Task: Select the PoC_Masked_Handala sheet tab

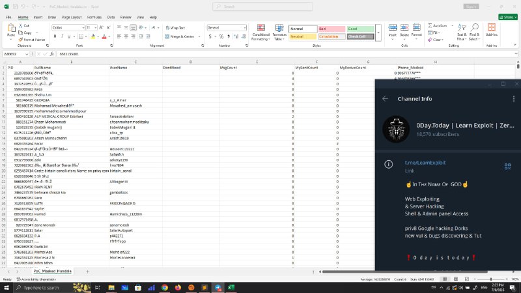Action: (x=53, y=271)
